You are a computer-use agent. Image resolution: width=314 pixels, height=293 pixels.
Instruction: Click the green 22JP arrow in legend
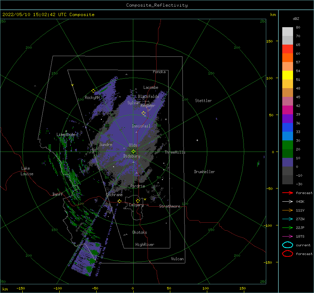287,228
